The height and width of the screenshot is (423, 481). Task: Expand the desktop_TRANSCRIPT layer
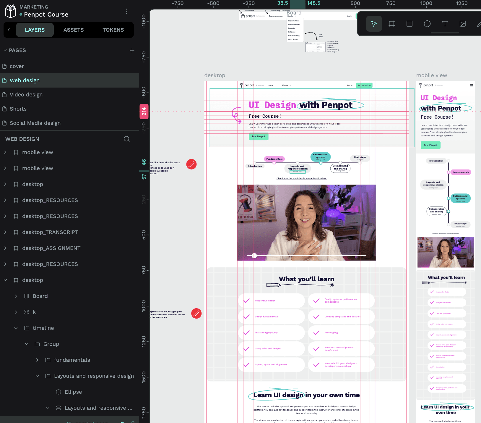click(x=5, y=232)
